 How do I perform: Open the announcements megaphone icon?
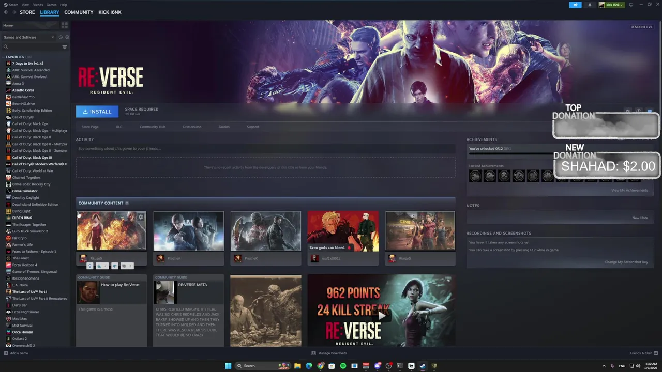pyautogui.click(x=575, y=5)
